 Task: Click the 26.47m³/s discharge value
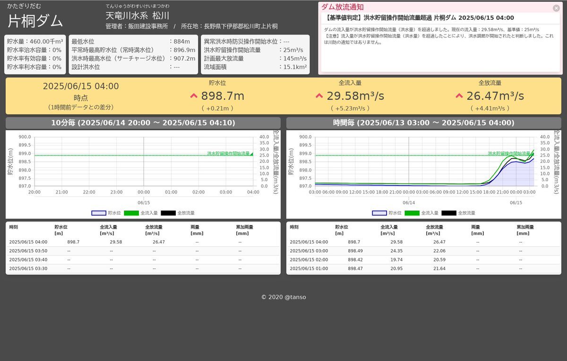coord(495,96)
